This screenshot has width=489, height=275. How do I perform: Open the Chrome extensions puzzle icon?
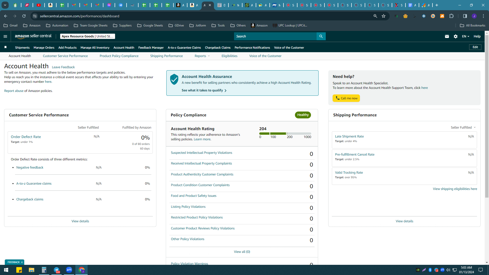(452, 16)
